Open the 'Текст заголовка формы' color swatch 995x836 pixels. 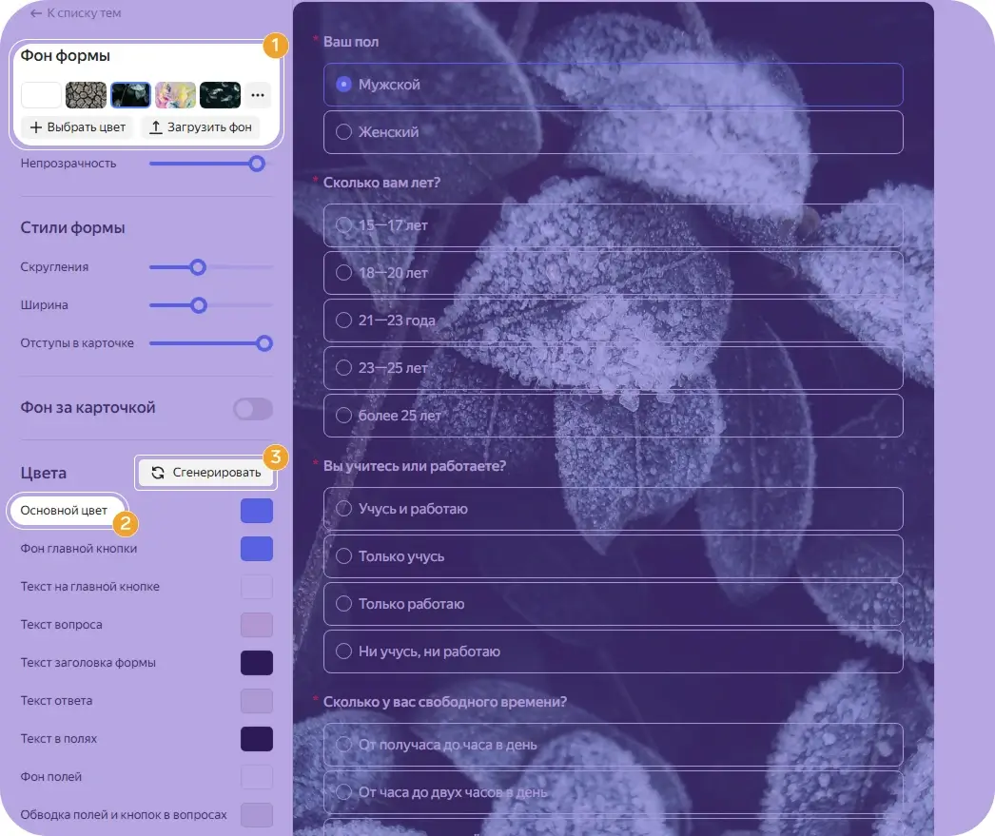(257, 663)
